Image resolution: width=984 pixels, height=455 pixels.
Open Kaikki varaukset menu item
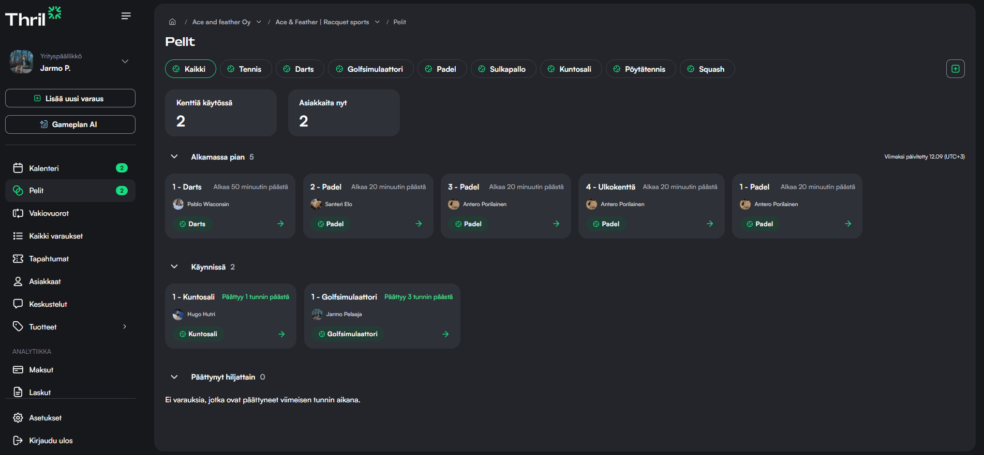click(x=56, y=236)
